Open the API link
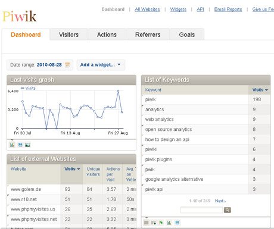Screen dimensions: 274x229 pyautogui.click(x=200, y=10)
